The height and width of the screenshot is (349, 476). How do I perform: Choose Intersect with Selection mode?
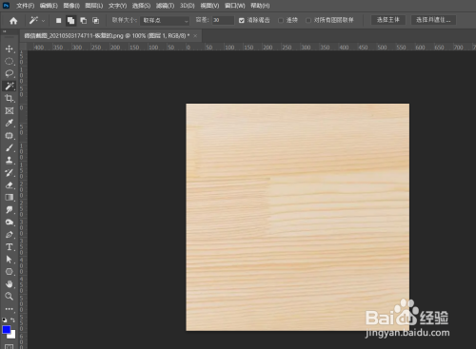point(95,21)
